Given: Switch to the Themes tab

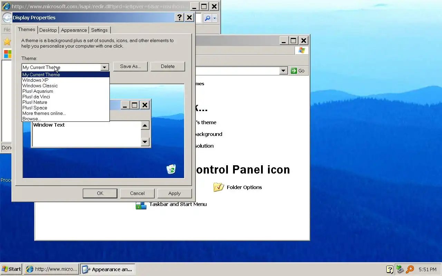Looking at the screenshot, I should pos(27,29).
